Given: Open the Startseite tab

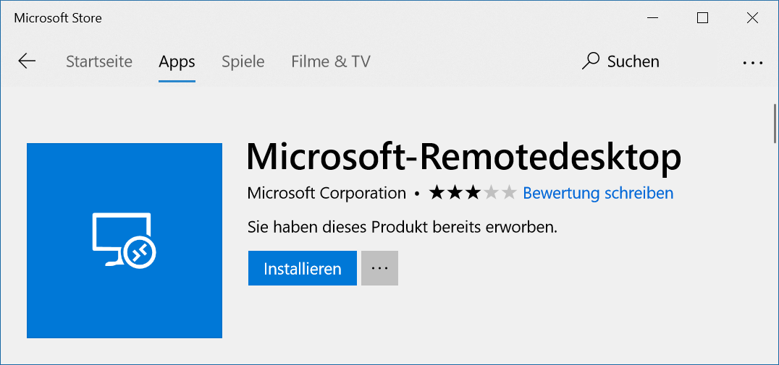Looking at the screenshot, I should [x=99, y=61].
